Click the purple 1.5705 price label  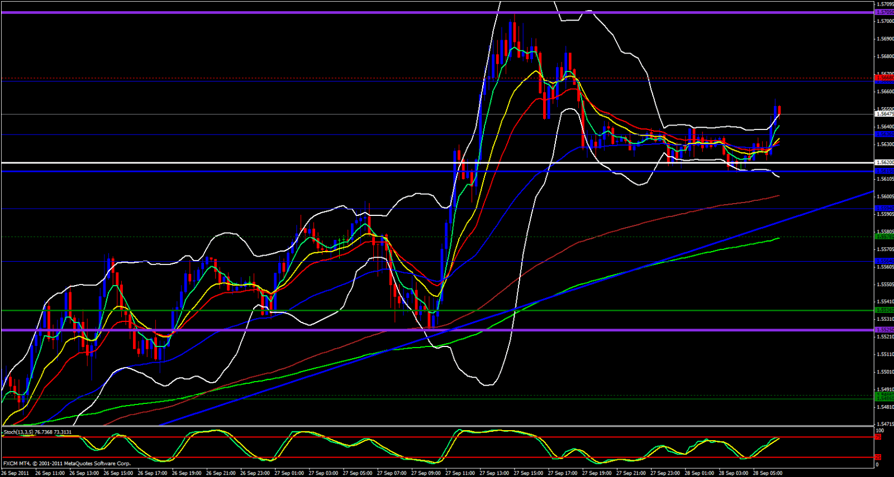[x=883, y=12]
